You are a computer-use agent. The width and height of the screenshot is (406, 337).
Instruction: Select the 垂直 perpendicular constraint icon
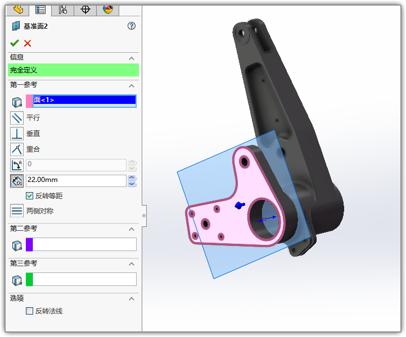pyautogui.click(x=17, y=134)
